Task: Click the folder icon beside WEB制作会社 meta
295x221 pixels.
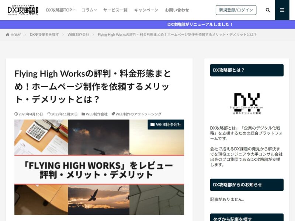Action: (83, 114)
